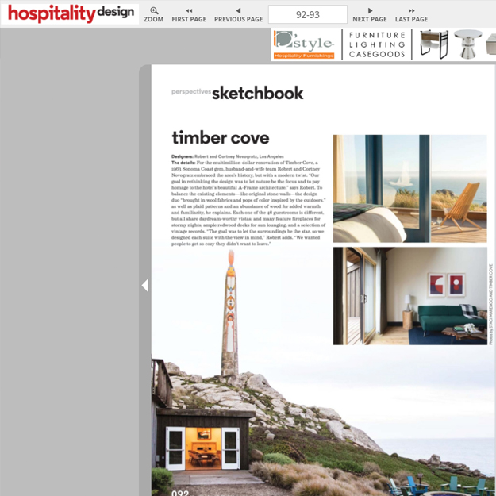The image size is (496, 496).
Task: Go to FIRST PAGE label
Action: pos(189,19)
